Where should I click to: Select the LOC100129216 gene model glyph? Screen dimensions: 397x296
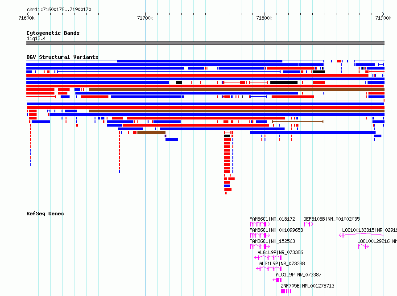pyautogui.click(x=363, y=247)
